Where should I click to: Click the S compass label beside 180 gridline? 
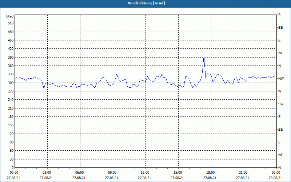(x=279, y=117)
